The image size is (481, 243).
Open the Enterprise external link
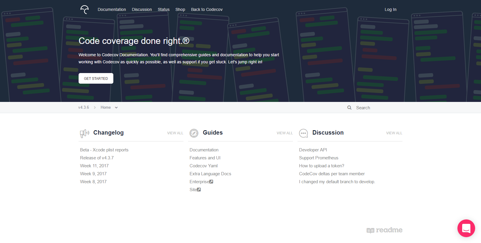[x=201, y=182]
